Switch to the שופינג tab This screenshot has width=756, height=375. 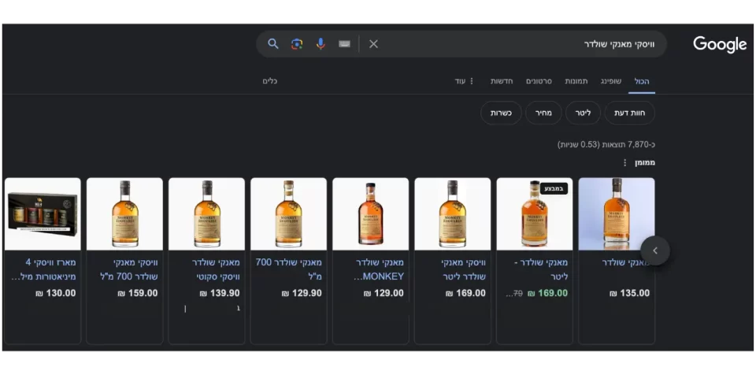[x=611, y=81]
